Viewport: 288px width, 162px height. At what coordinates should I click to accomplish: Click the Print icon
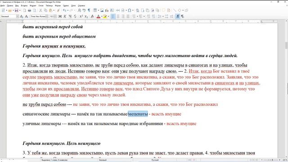coord(29,10)
